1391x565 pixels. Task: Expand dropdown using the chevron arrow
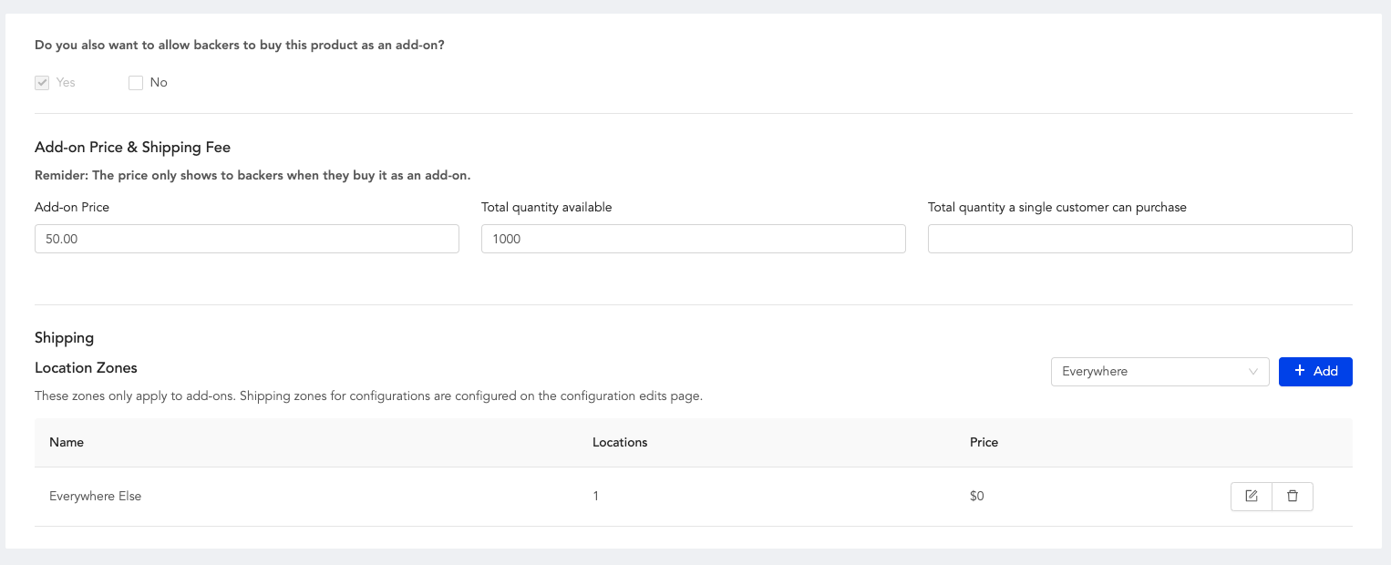pyautogui.click(x=1253, y=372)
